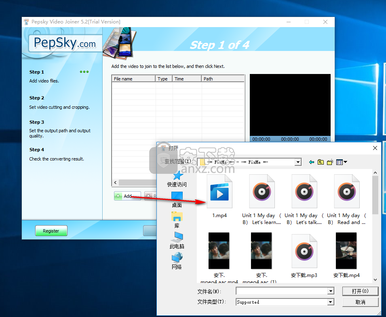The image size is (386, 317).
Task: Select the 1.mp4 video file
Action: tap(219, 197)
